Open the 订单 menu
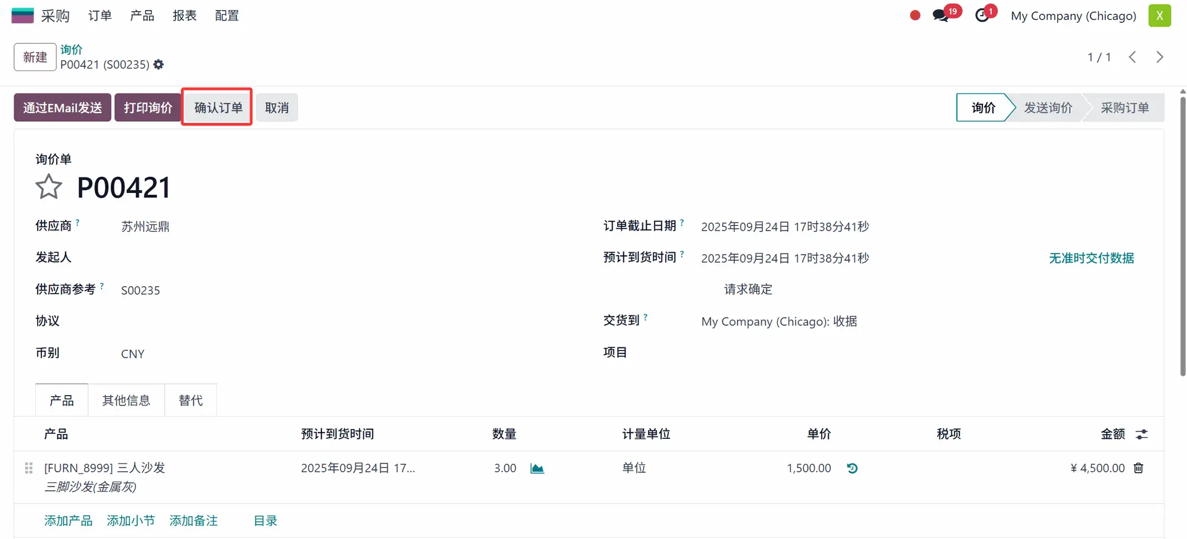The height and width of the screenshot is (539, 1187). point(100,15)
